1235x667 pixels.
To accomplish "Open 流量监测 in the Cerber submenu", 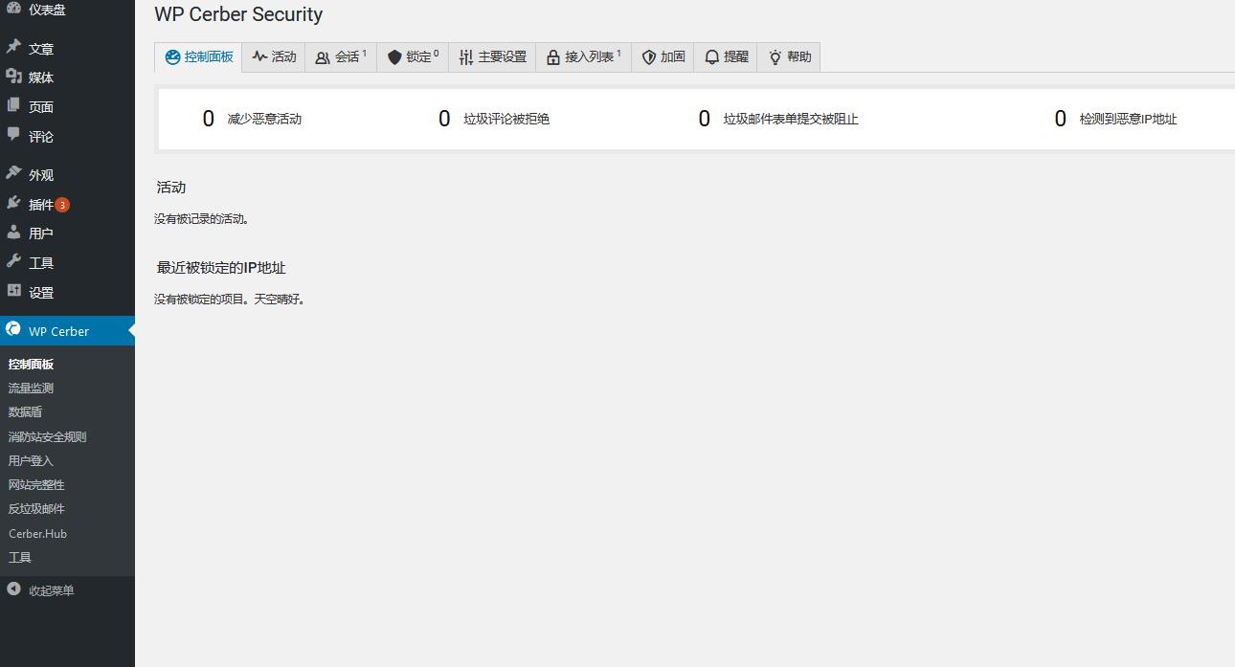I will coord(31,388).
